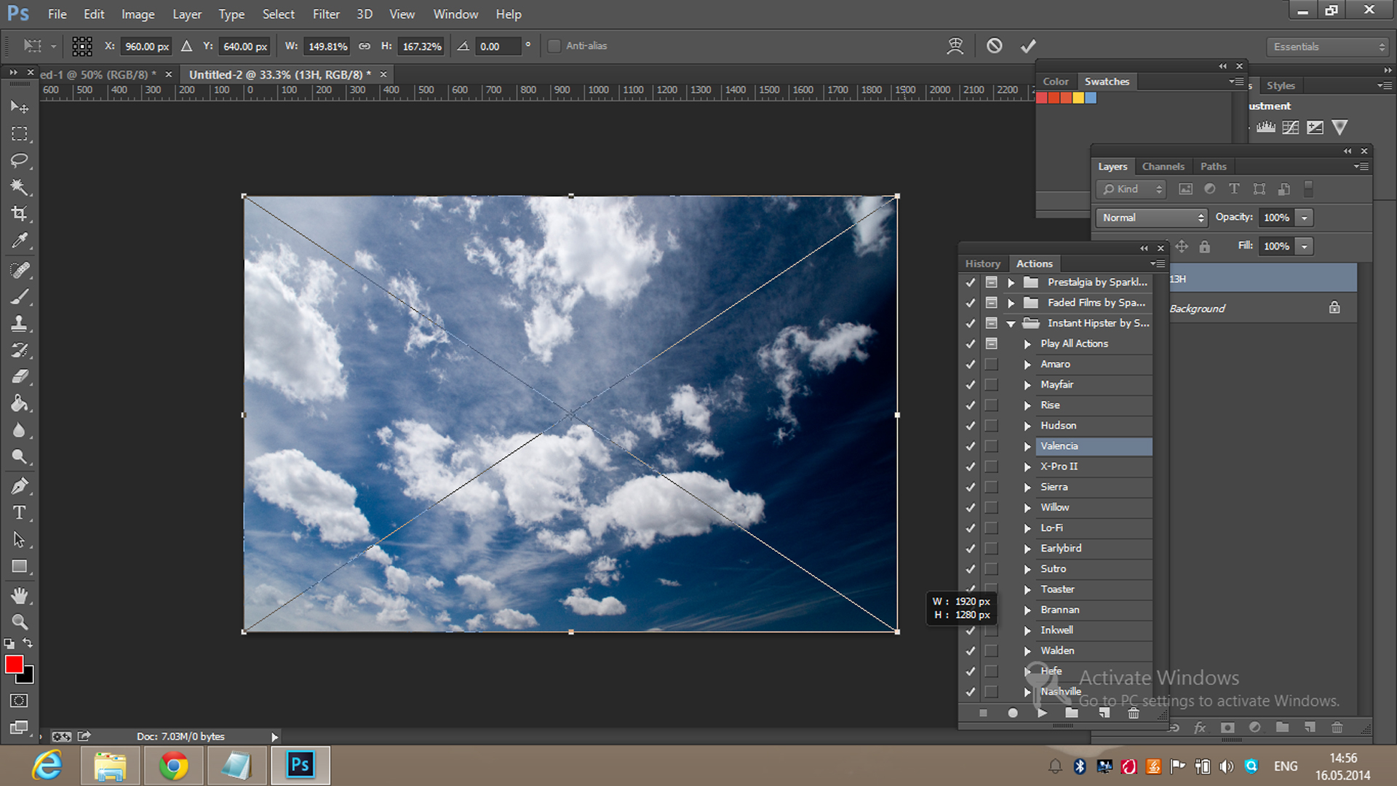
Task: Select the Lasso tool
Action: (x=20, y=160)
